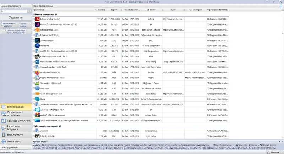Image resolution: width=284 pixels, height=154 pixels.
Task: Sort by the Дата установки column header
Action: coord(134,10)
